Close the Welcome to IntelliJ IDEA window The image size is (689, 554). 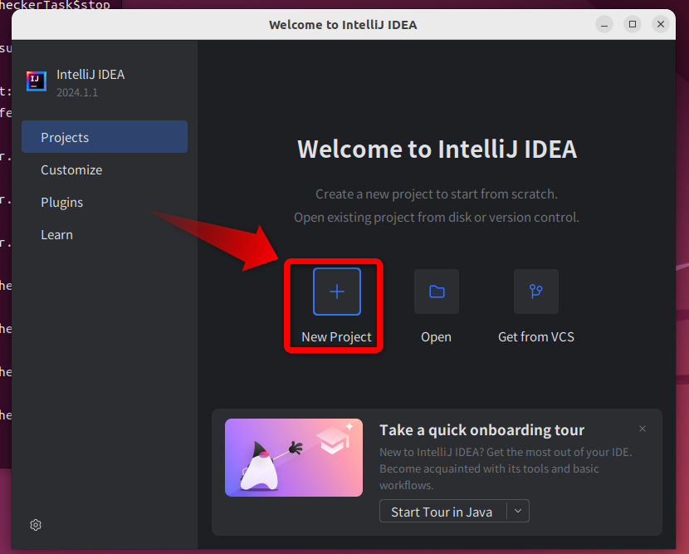point(661,24)
